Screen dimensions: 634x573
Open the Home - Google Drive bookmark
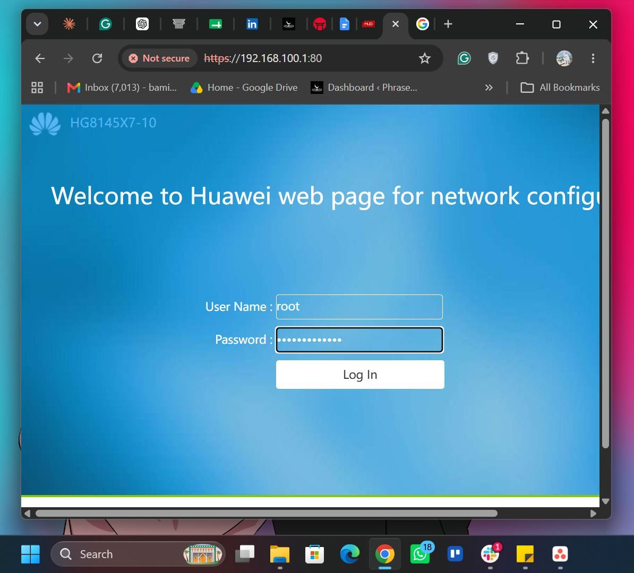click(x=244, y=88)
